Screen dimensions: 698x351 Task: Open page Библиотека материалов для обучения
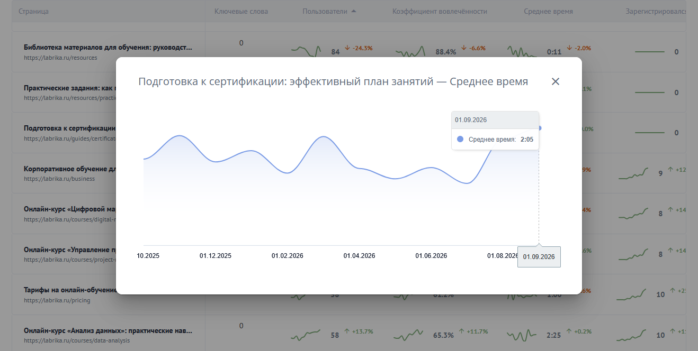108,47
